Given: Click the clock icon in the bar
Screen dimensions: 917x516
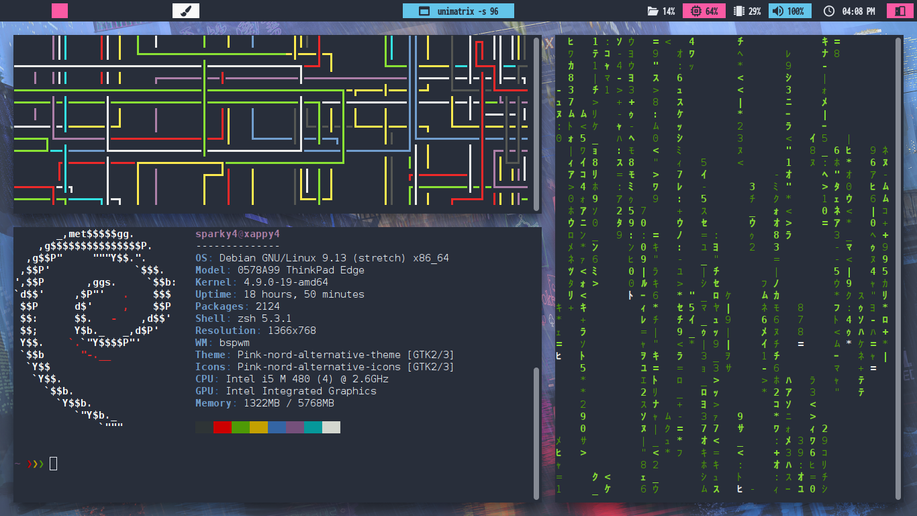Looking at the screenshot, I should (x=829, y=11).
